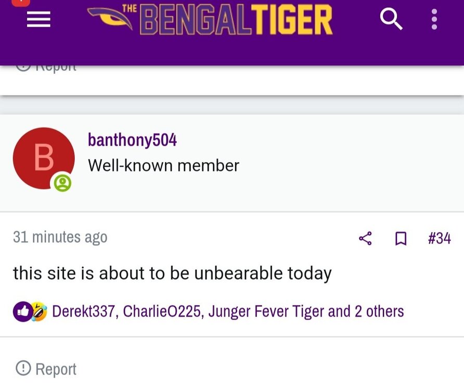Report the banthony504 post
The image size is (464, 390).
[56, 369]
